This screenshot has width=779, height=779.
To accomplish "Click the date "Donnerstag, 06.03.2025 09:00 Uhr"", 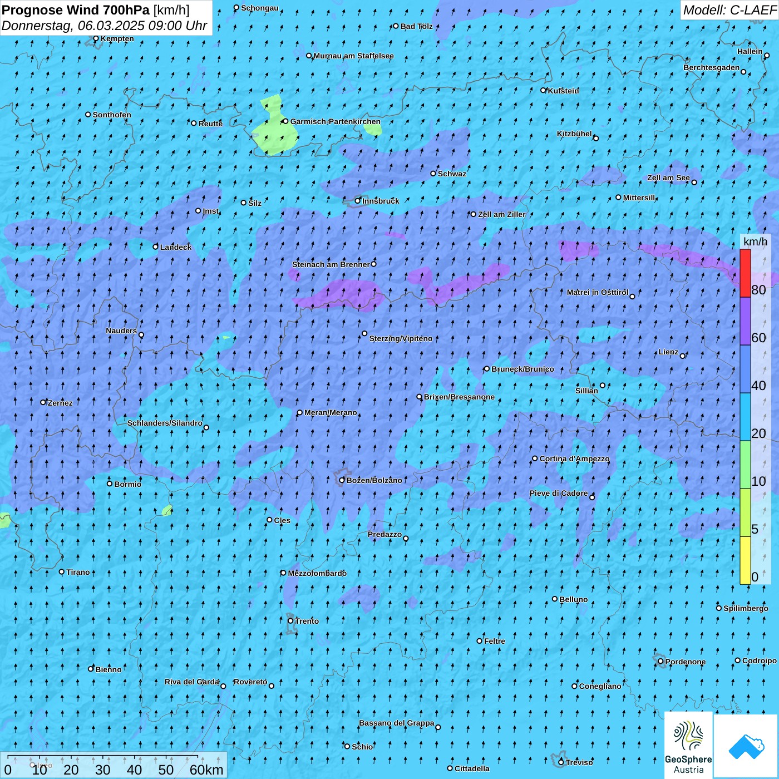I will 105,26.
